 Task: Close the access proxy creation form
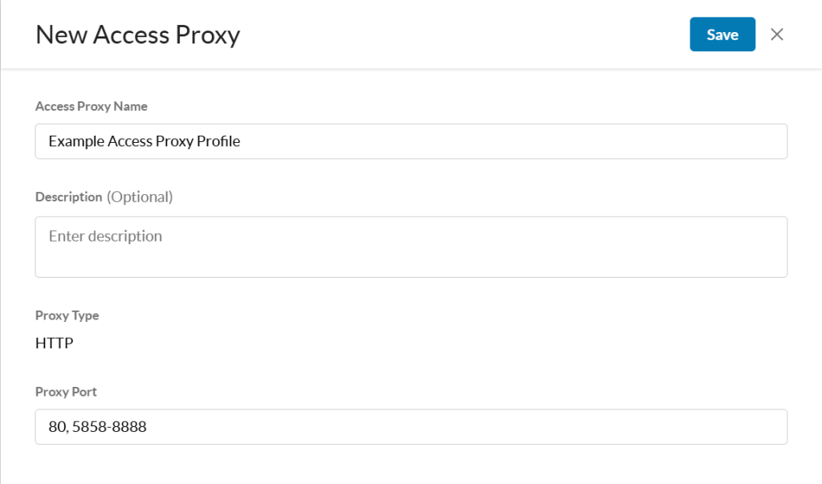click(x=776, y=35)
